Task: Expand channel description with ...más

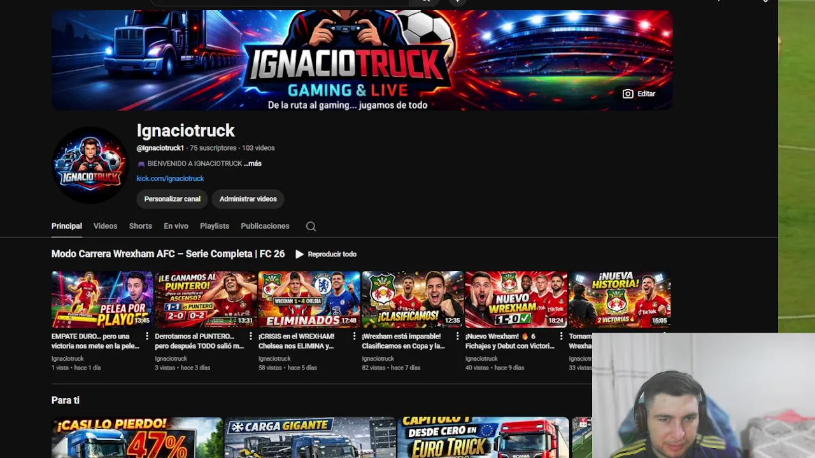Action: pos(253,163)
